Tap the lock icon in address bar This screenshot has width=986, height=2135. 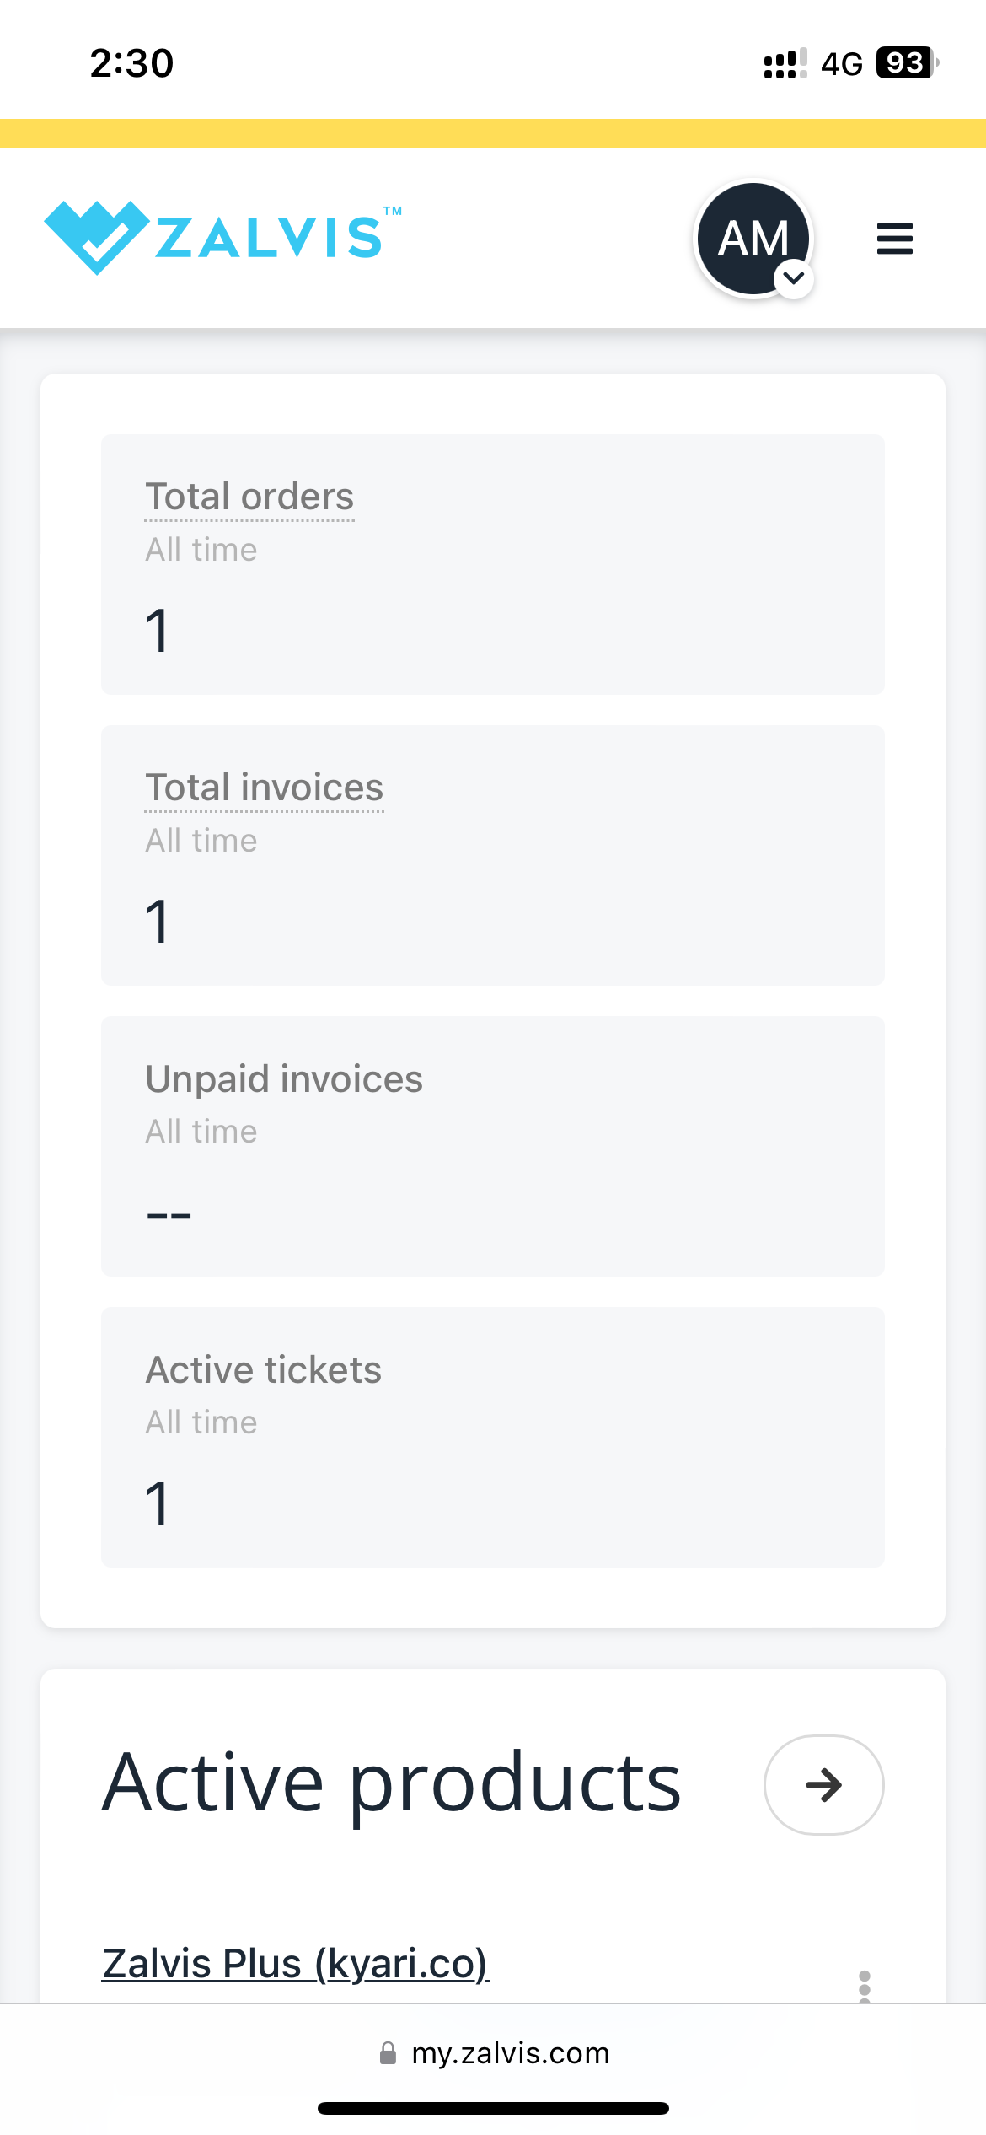388,2052
